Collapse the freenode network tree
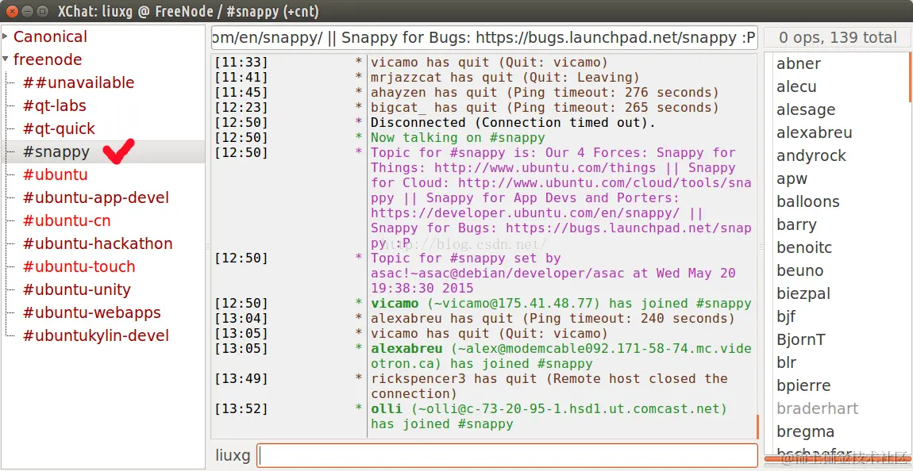The width and height of the screenshot is (913, 471). pos(6,59)
